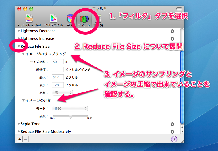This screenshot has height=151, width=218.
Task: Click the scrollbar up arrow
Action: point(182,127)
